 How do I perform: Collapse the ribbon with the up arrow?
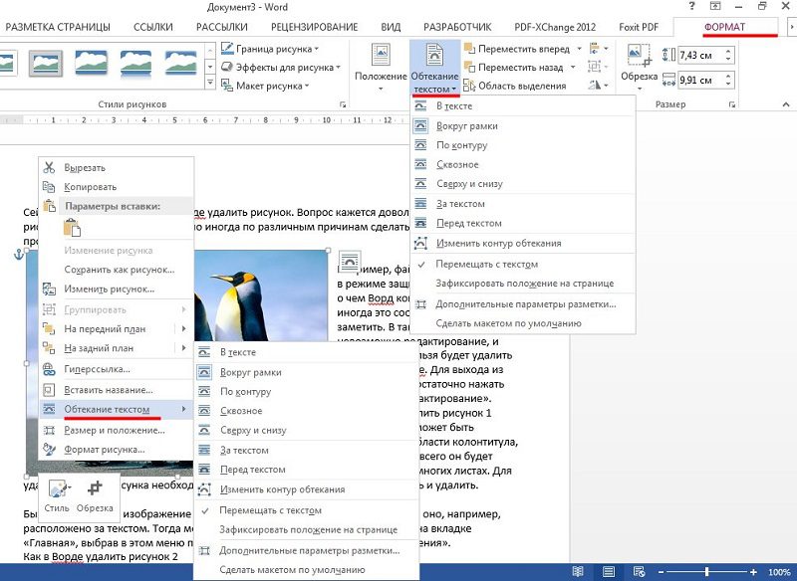786,104
